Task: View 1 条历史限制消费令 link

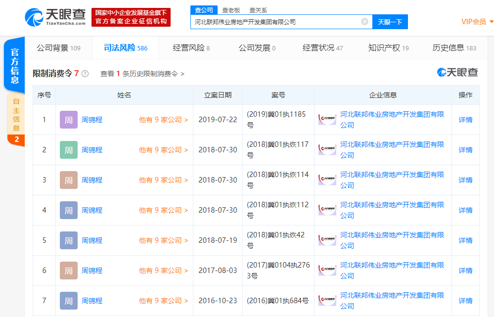Action: (142, 74)
